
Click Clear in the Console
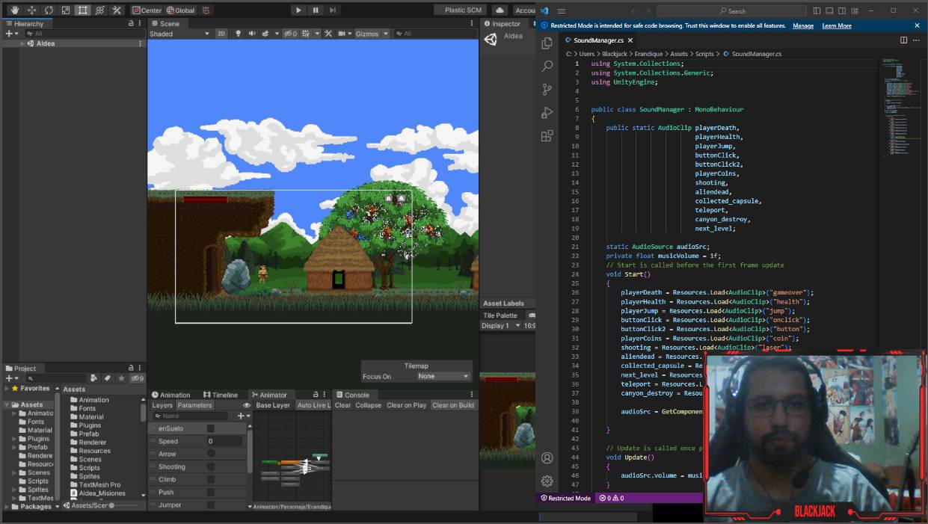[342, 405]
